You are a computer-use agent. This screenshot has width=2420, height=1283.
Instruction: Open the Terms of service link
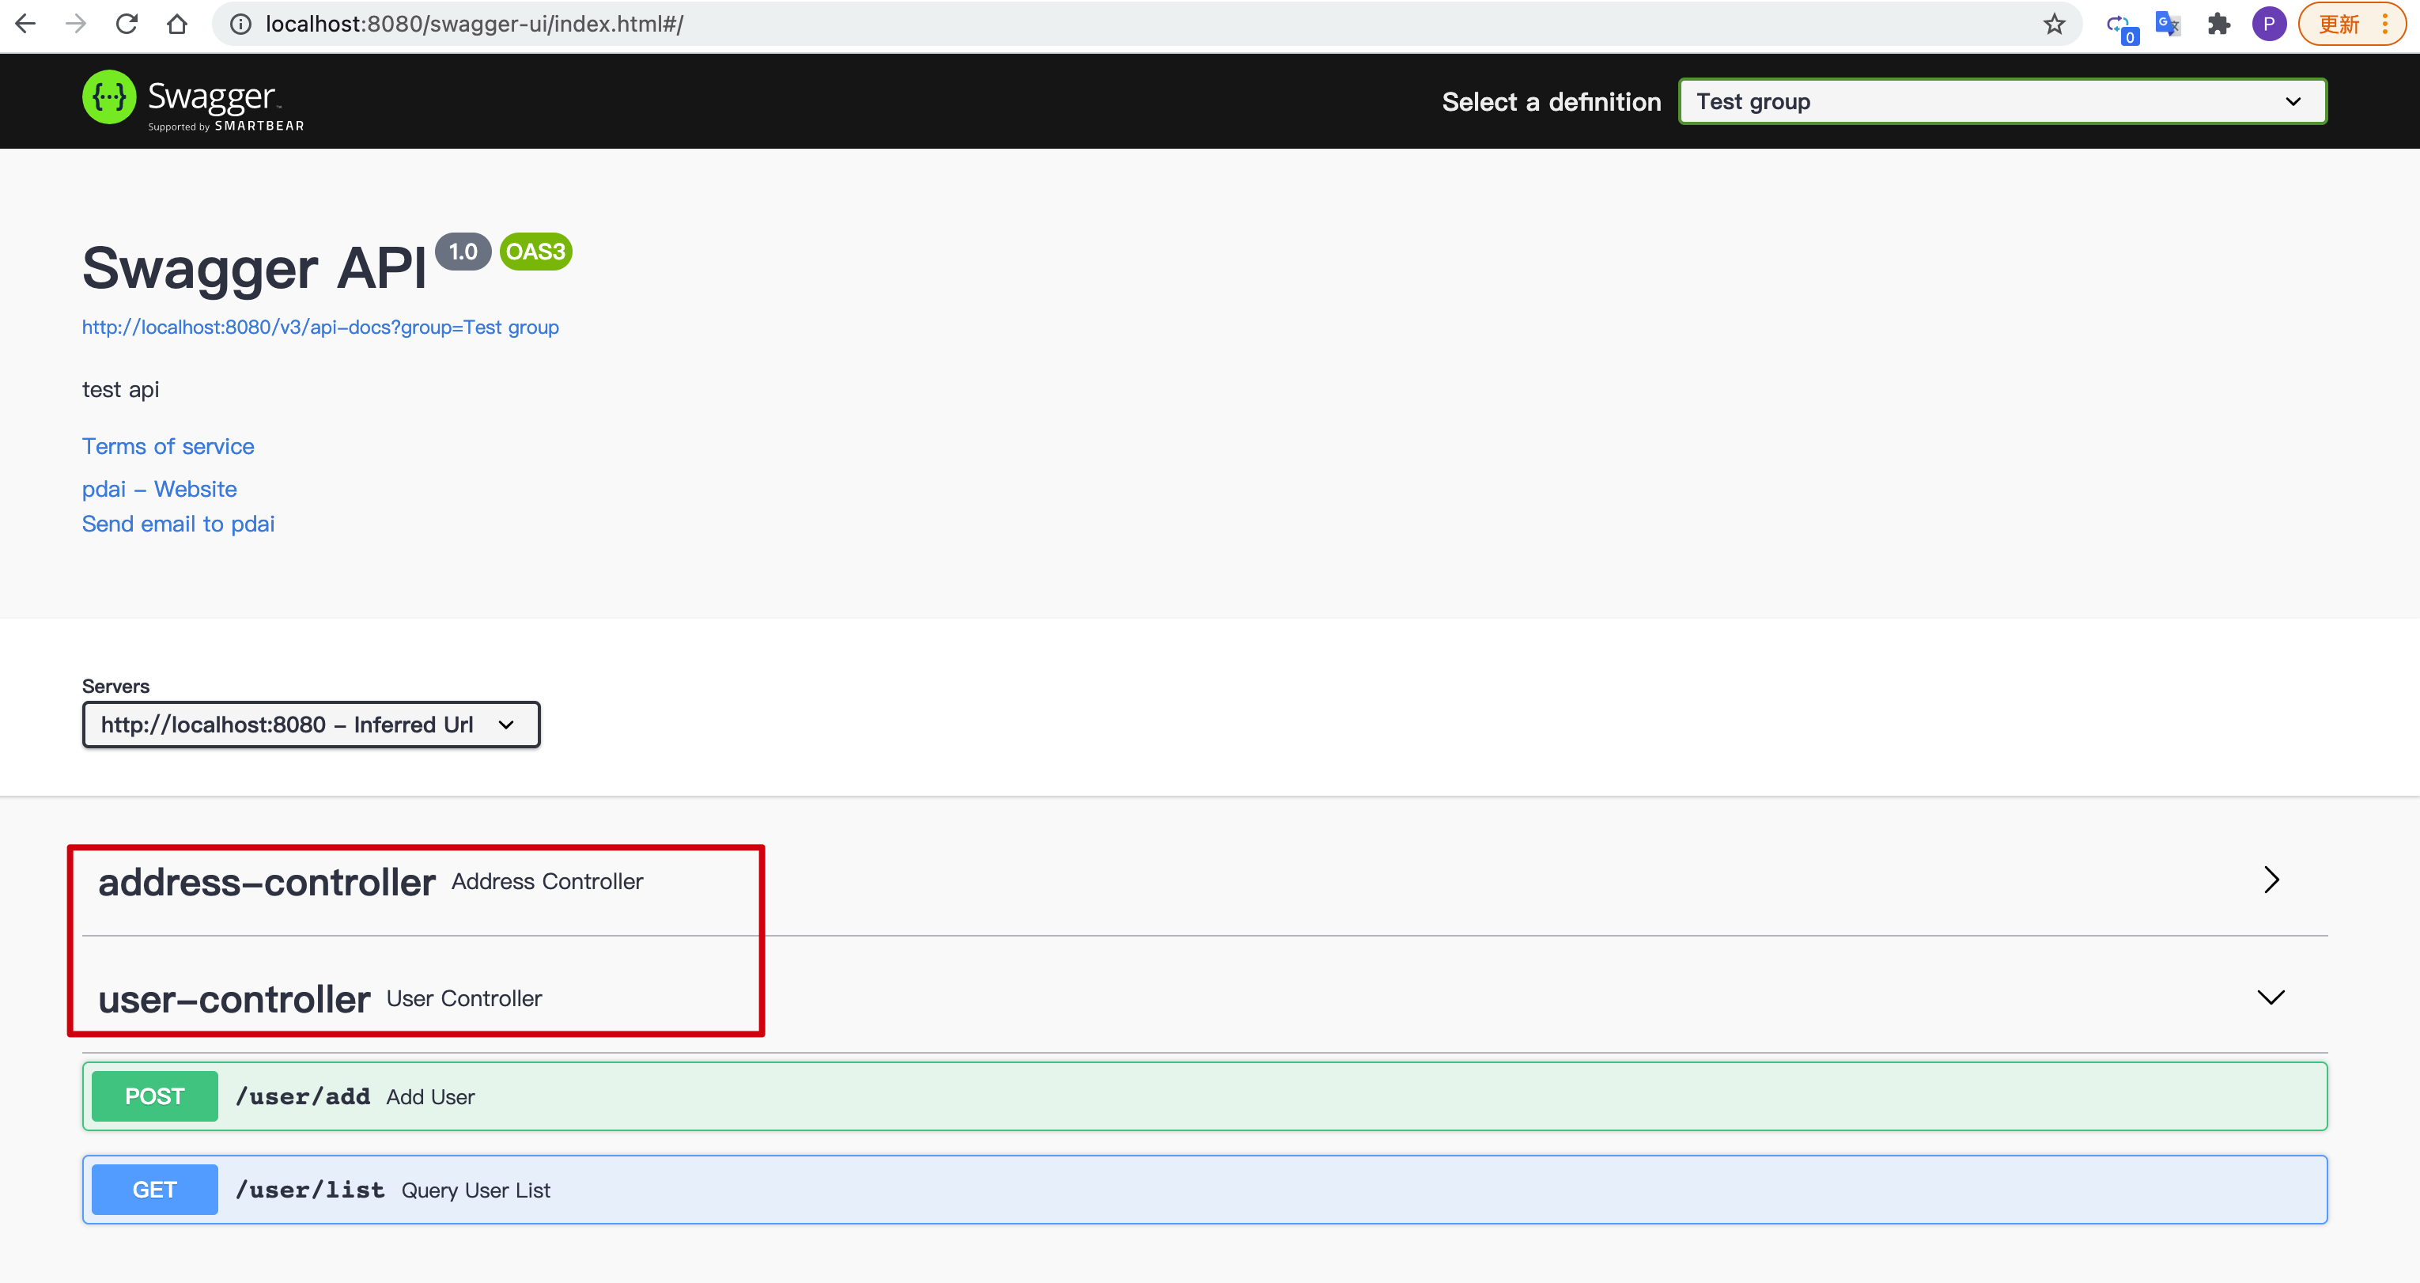166,447
